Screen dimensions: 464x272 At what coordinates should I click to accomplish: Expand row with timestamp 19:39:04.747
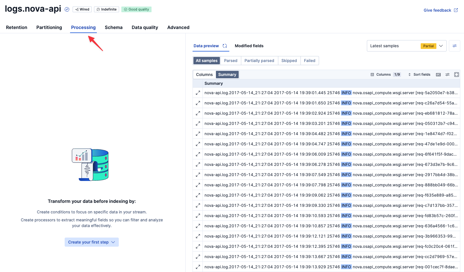tap(198, 144)
